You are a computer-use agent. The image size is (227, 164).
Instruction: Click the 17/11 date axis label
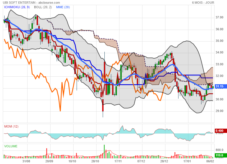pyautogui.click(x=118, y=161)
